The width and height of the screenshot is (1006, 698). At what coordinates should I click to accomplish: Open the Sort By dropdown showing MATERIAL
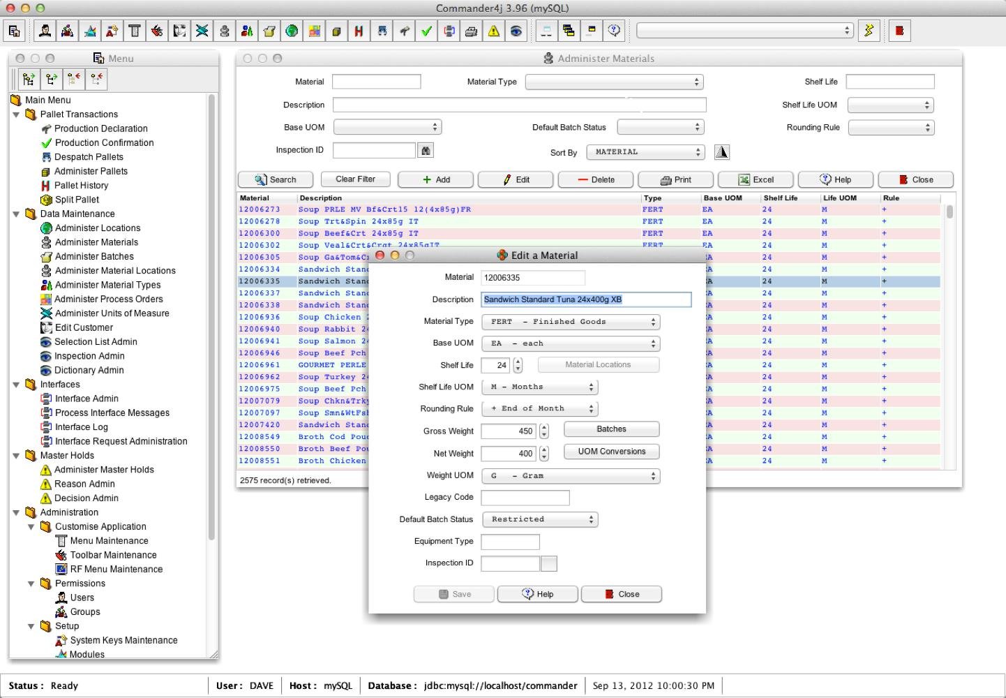(x=645, y=151)
